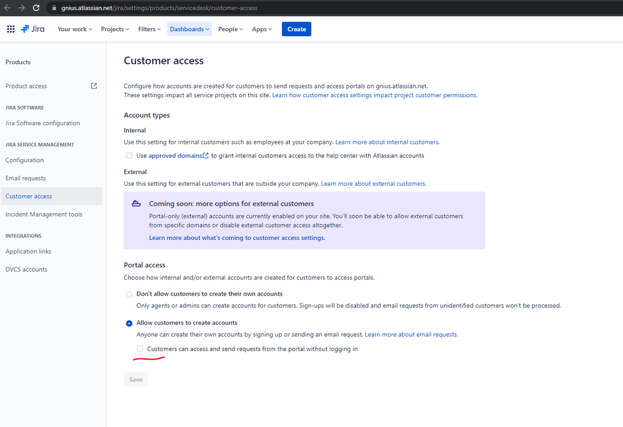
Task: Open Application links settings
Action: (x=28, y=251)
